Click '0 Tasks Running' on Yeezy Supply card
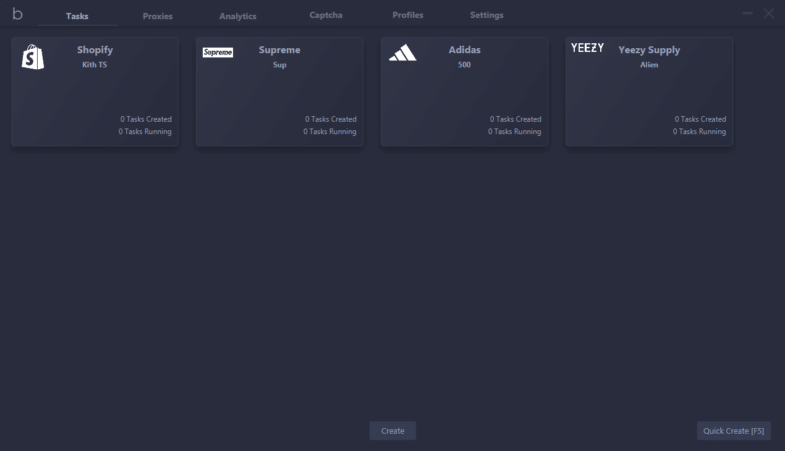Screen dimensions: 785x451 point(700,132)
